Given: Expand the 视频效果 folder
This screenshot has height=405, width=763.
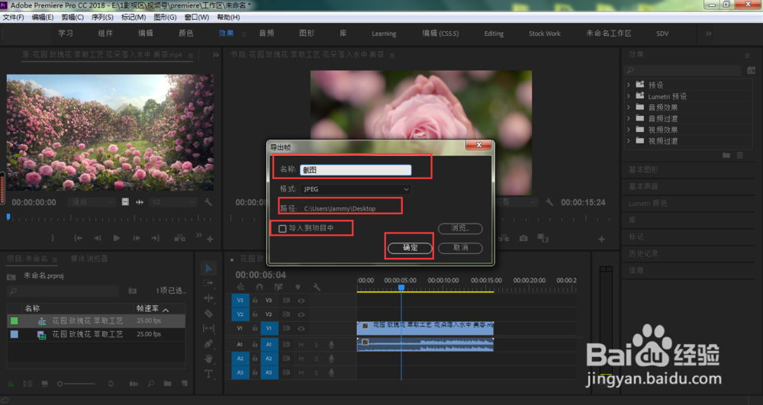Looking at the screenshot, I should pos(628,130).
